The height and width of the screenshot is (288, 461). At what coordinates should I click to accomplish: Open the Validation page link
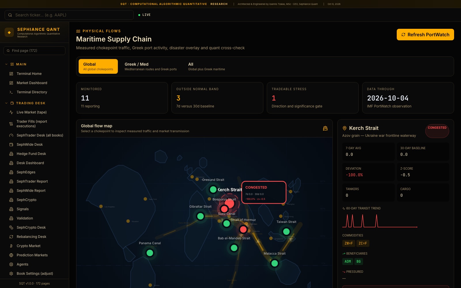(x=25, y=218)
